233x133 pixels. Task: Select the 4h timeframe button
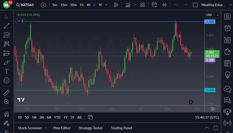pos(88,5)
